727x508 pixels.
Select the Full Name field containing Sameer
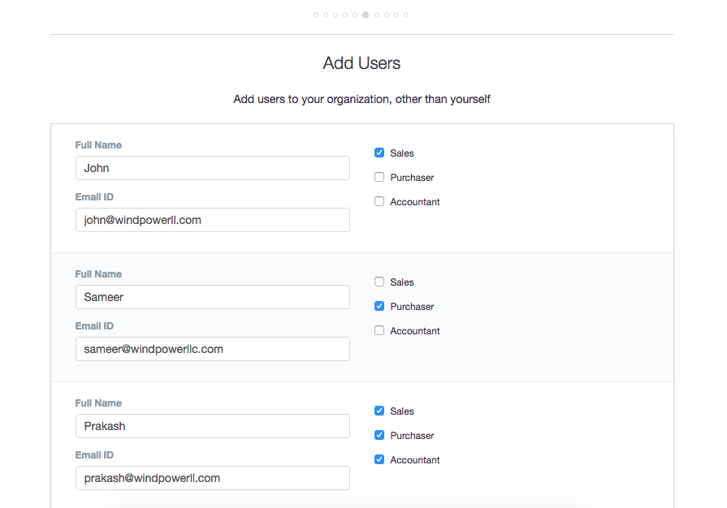tap(212, 297)
